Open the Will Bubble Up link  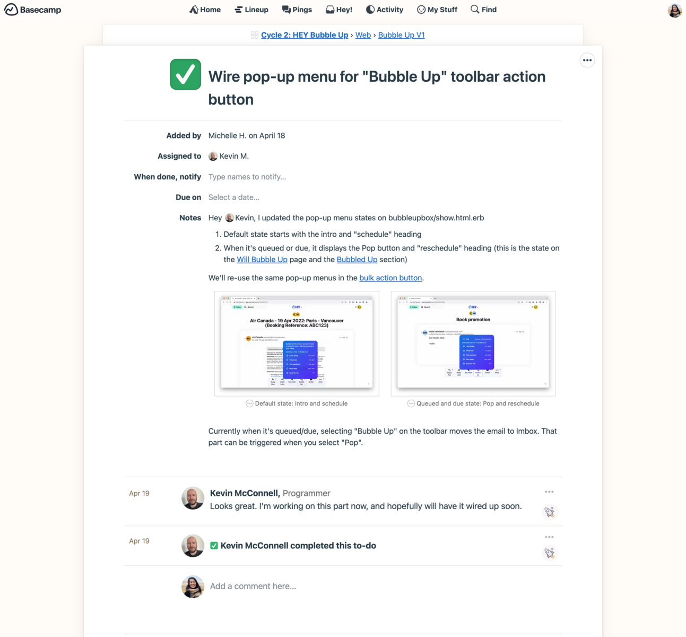point(262,260)
